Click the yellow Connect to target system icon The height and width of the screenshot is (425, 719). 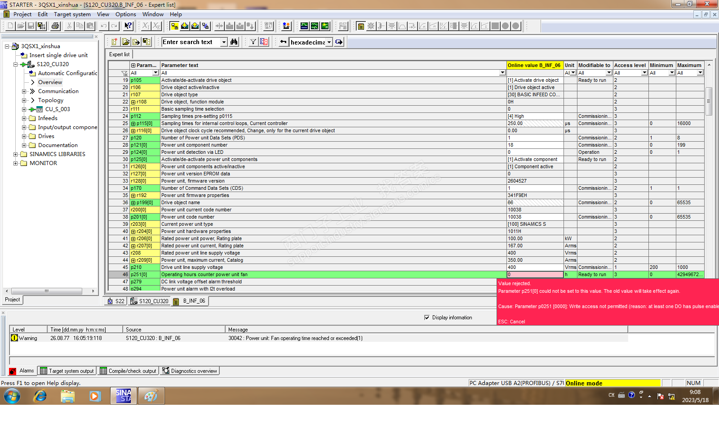click(x=174, y=26)
